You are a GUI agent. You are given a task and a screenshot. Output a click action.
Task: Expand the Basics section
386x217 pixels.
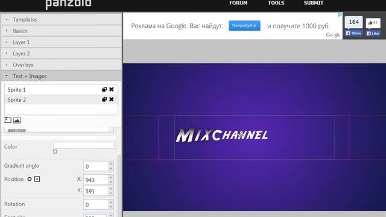click(61, 31)
